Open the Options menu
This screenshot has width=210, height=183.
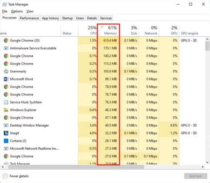[x=17, y=11]
